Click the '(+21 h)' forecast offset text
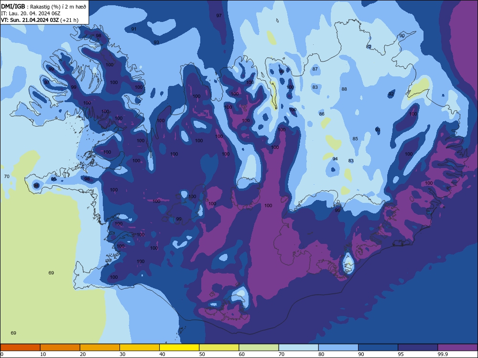Viewport: 478px width, 358px height. [69, 20]
